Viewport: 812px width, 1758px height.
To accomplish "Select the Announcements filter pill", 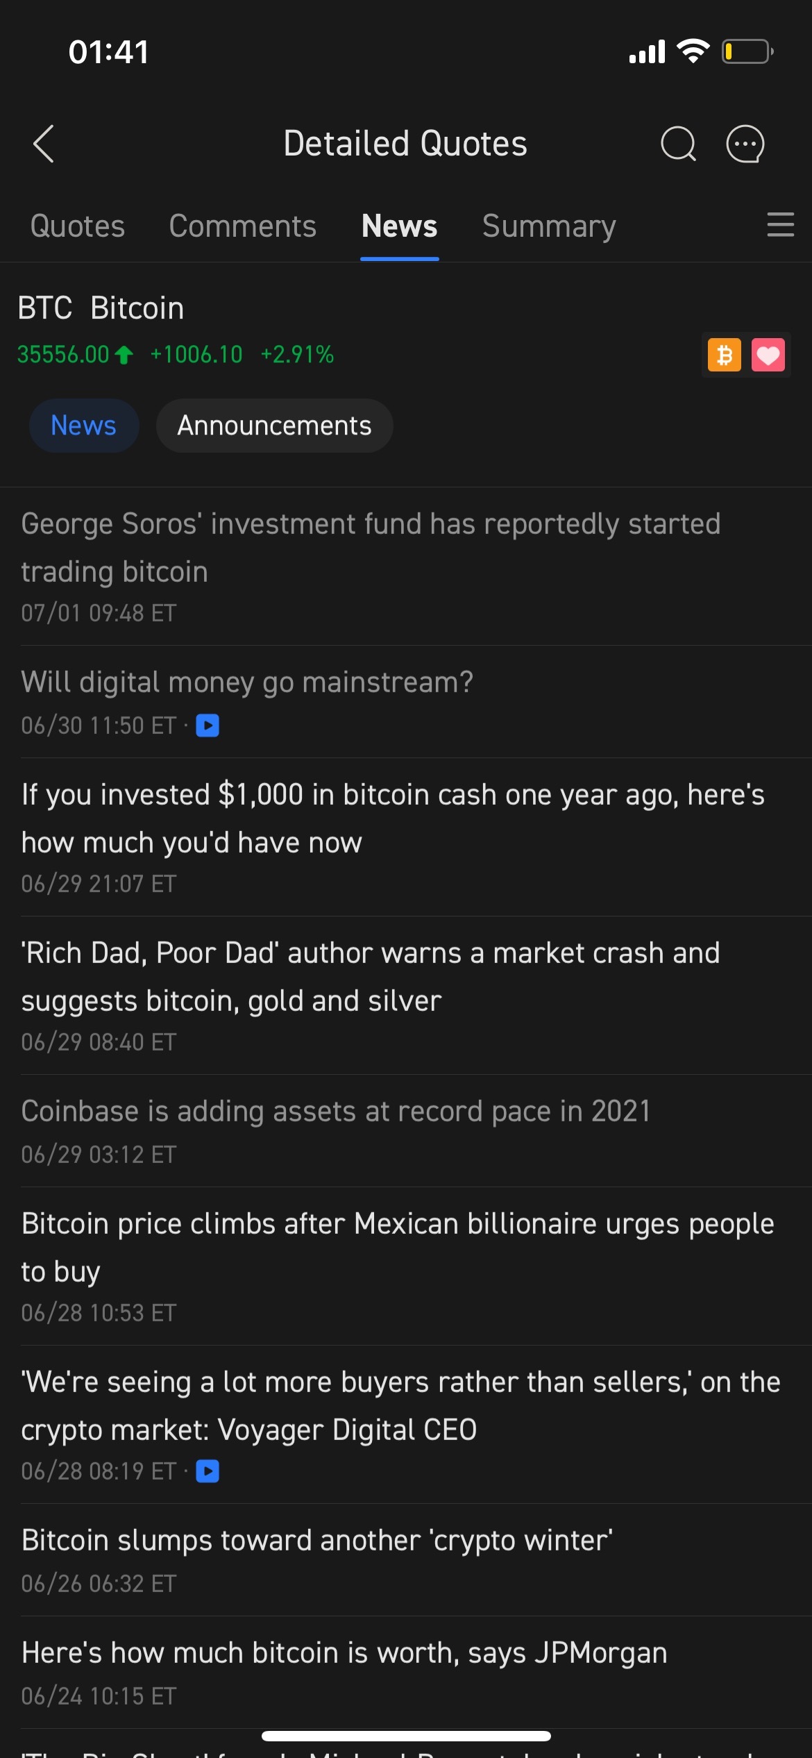I will click(274, 426).
